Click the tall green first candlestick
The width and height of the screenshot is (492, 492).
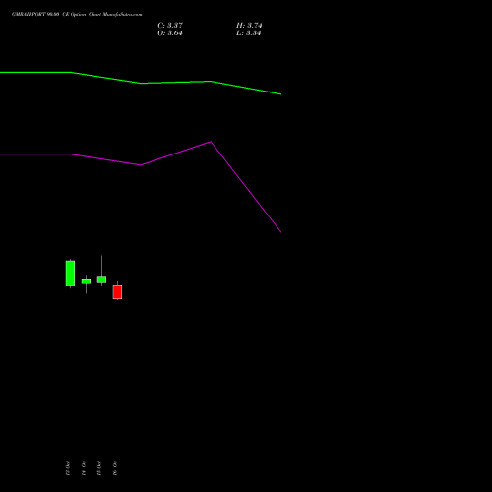pos(70,274)
